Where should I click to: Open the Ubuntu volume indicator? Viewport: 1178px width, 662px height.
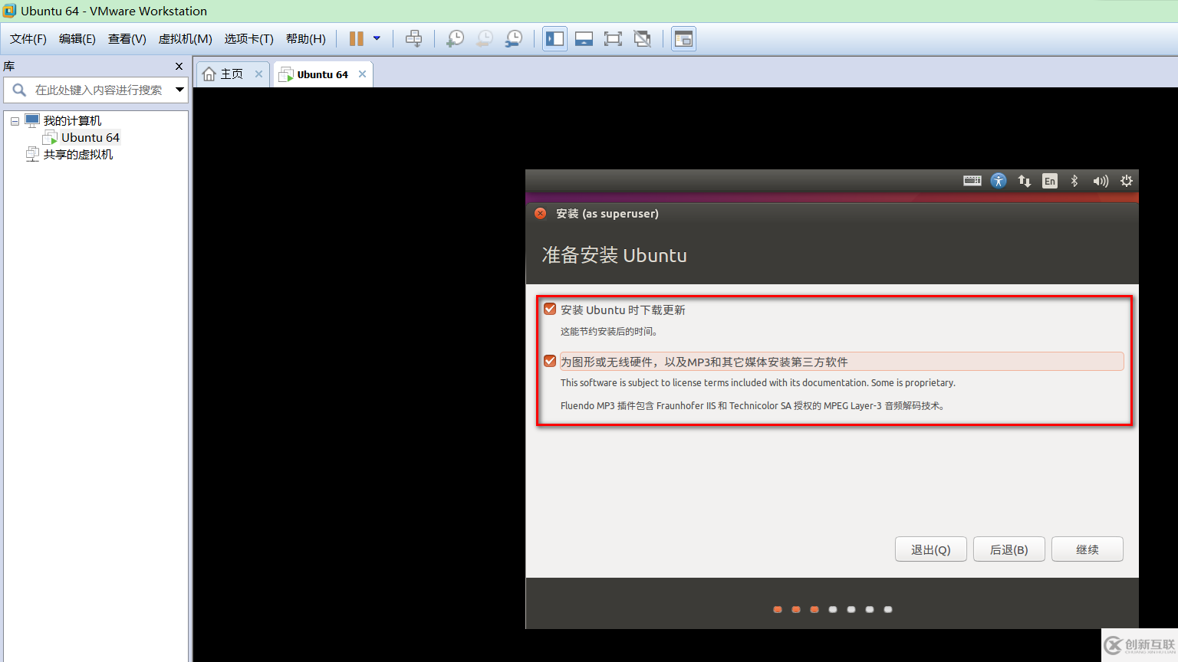[1101, 181]
